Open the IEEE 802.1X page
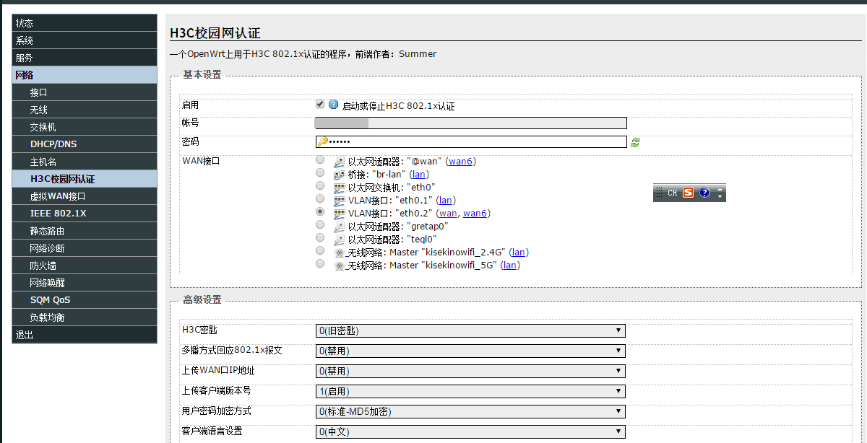The width and height of the screenshot is (867, 443). click(x=85, y=214)
